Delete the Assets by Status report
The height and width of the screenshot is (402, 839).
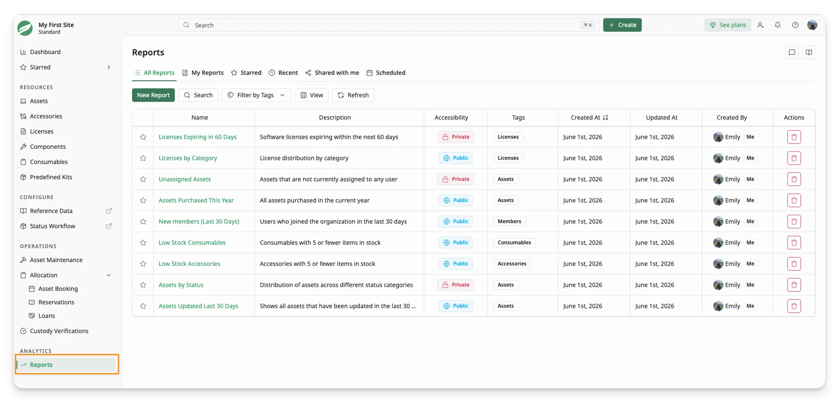(794, 285)
